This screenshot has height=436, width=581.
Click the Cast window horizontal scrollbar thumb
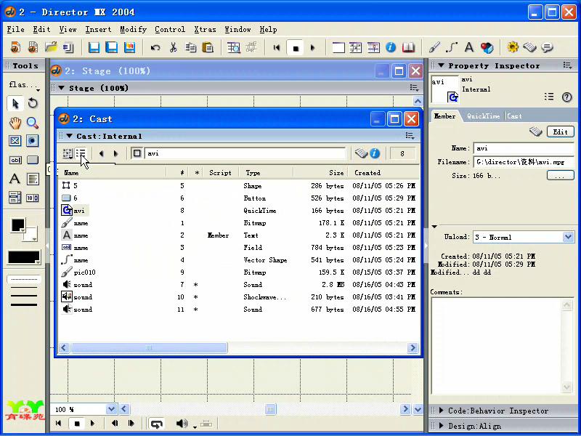[x=149, y=348]
